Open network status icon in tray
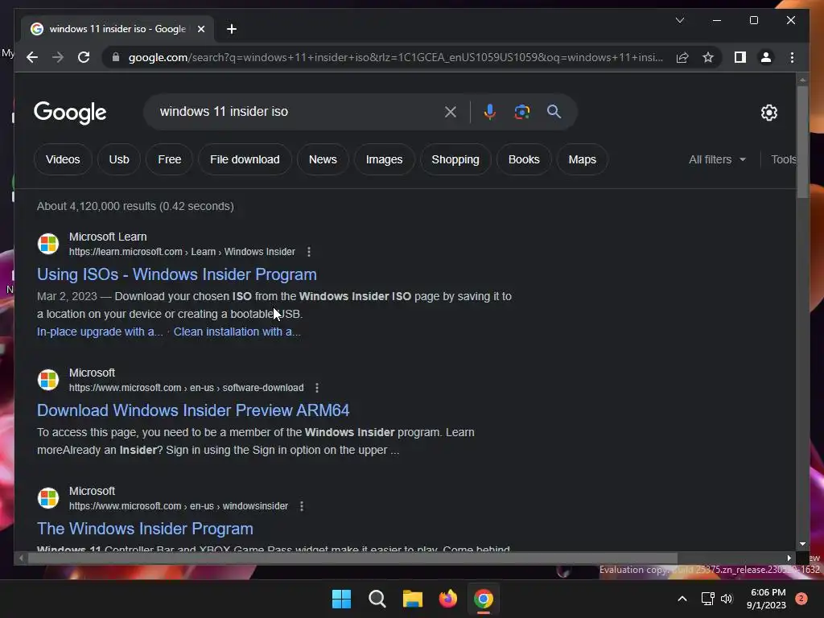 pos(708,599)
